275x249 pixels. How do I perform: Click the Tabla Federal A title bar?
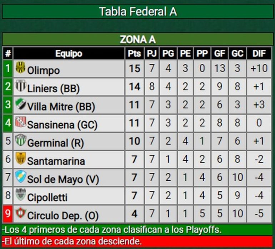137,11
